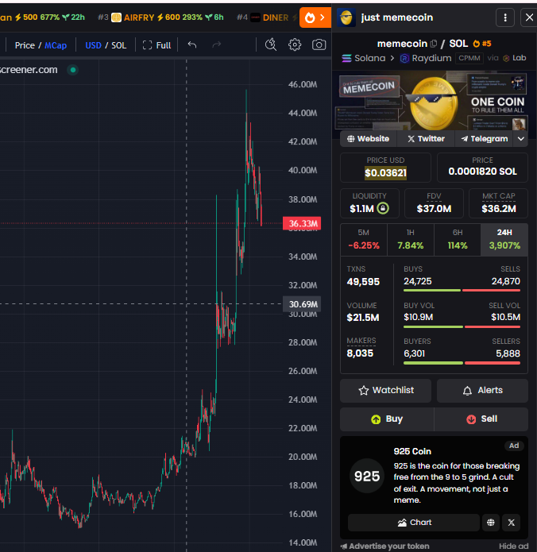Screen dimensions: 537x552
Task: Click the memecoin banner image
Action: coord(435,100)
